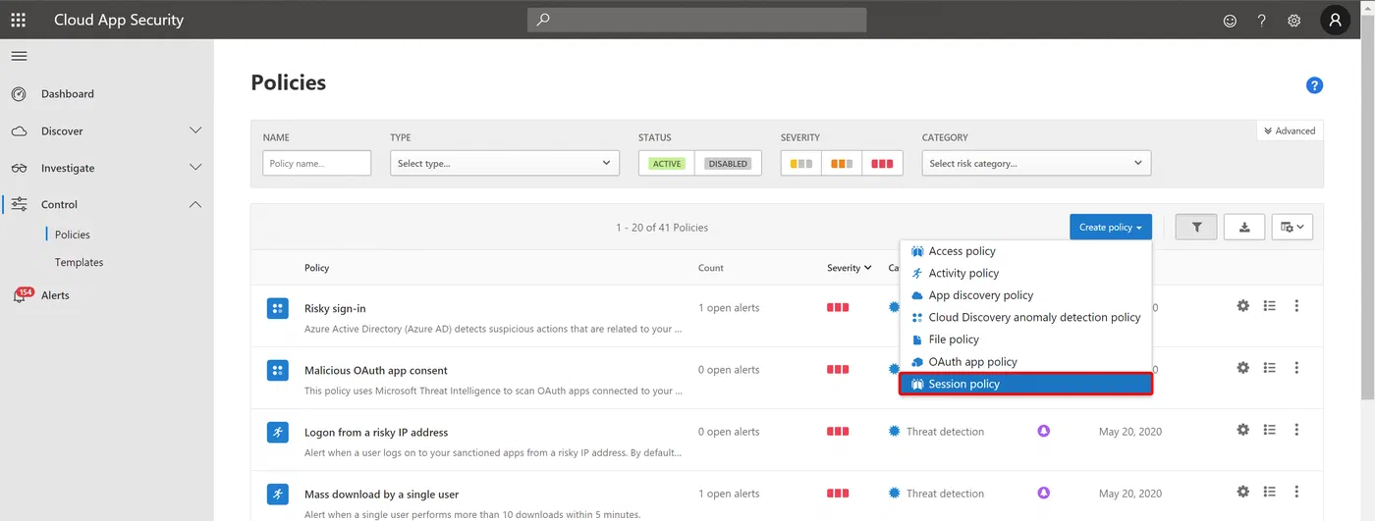1375x521 pixels.
Task: Filter by high severity
Action: pyautogui.click(x=882, y=164)
